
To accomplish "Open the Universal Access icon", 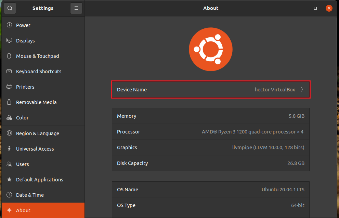I will point(9,149).
